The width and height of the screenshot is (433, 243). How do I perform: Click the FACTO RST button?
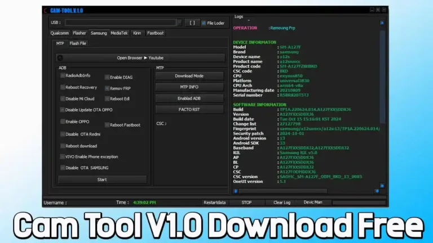[189, 109]
